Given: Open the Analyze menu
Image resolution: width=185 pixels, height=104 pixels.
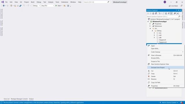Looking at the screenshot, I should click(x=51, y=2).
